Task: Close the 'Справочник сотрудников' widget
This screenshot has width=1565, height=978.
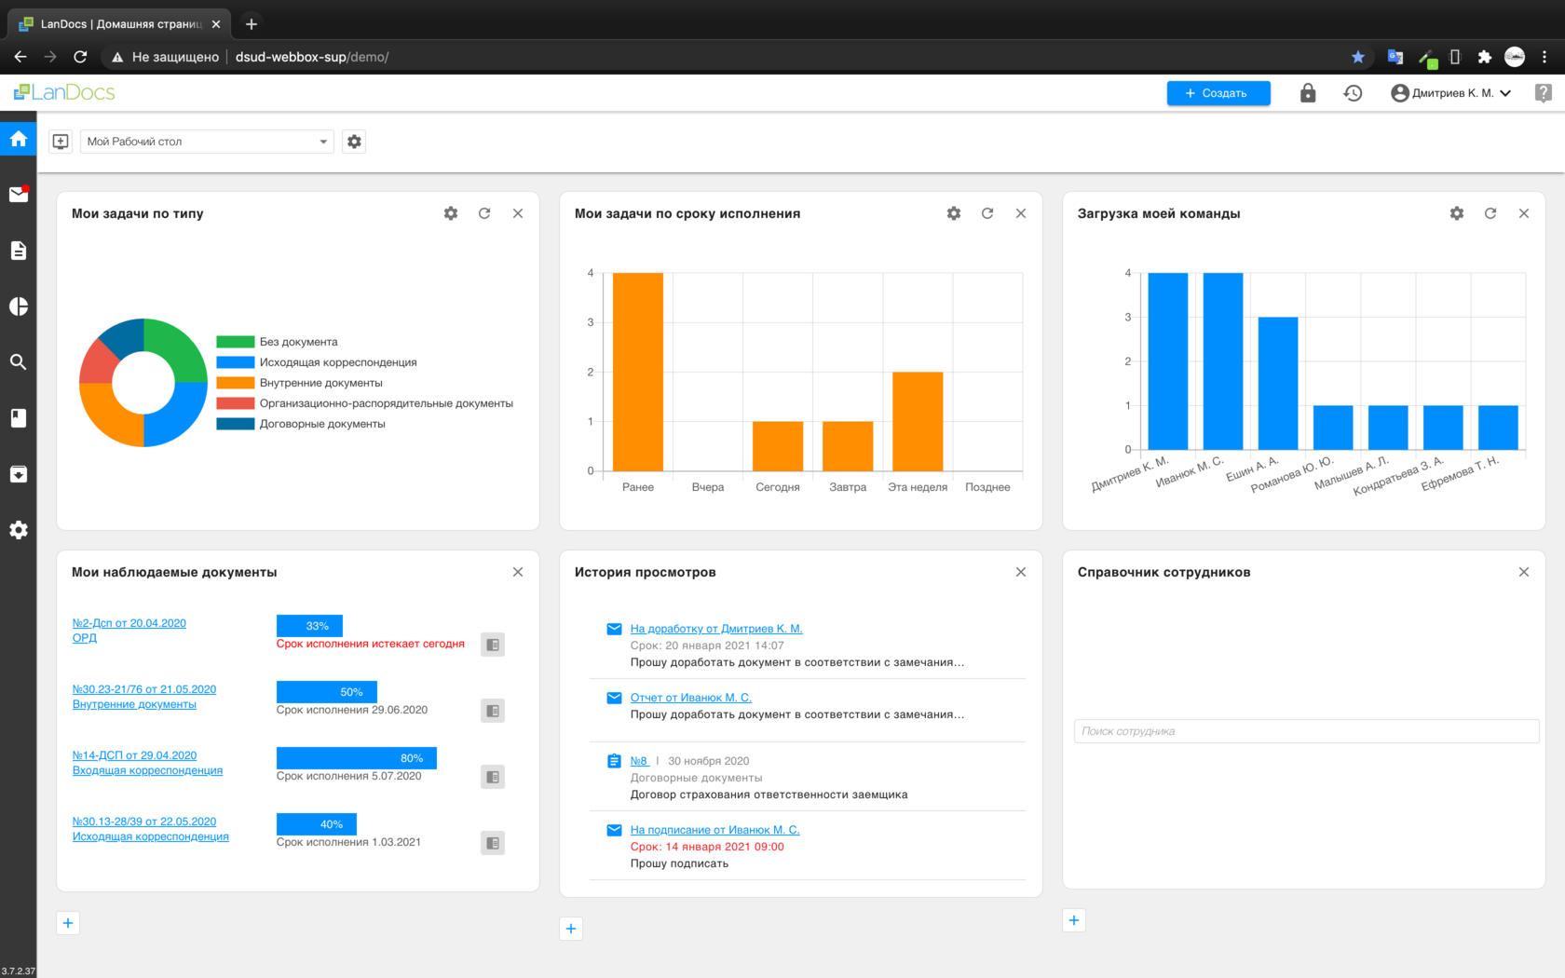Action: coord(1524,572)
